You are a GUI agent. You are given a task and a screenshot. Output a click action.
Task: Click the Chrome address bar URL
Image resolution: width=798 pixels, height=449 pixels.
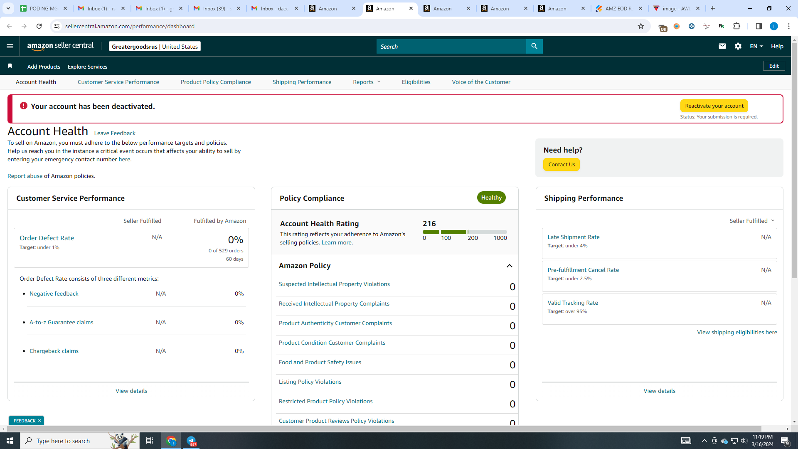[x=130, y=26]
